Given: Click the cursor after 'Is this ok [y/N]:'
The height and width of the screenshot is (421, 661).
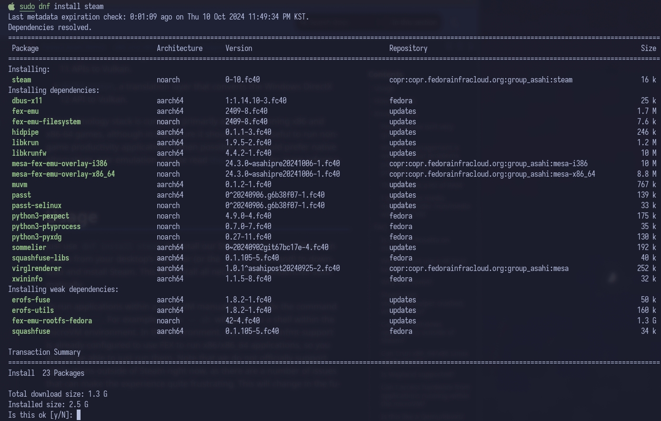Looking at the screenshot, I should point(79,415).
